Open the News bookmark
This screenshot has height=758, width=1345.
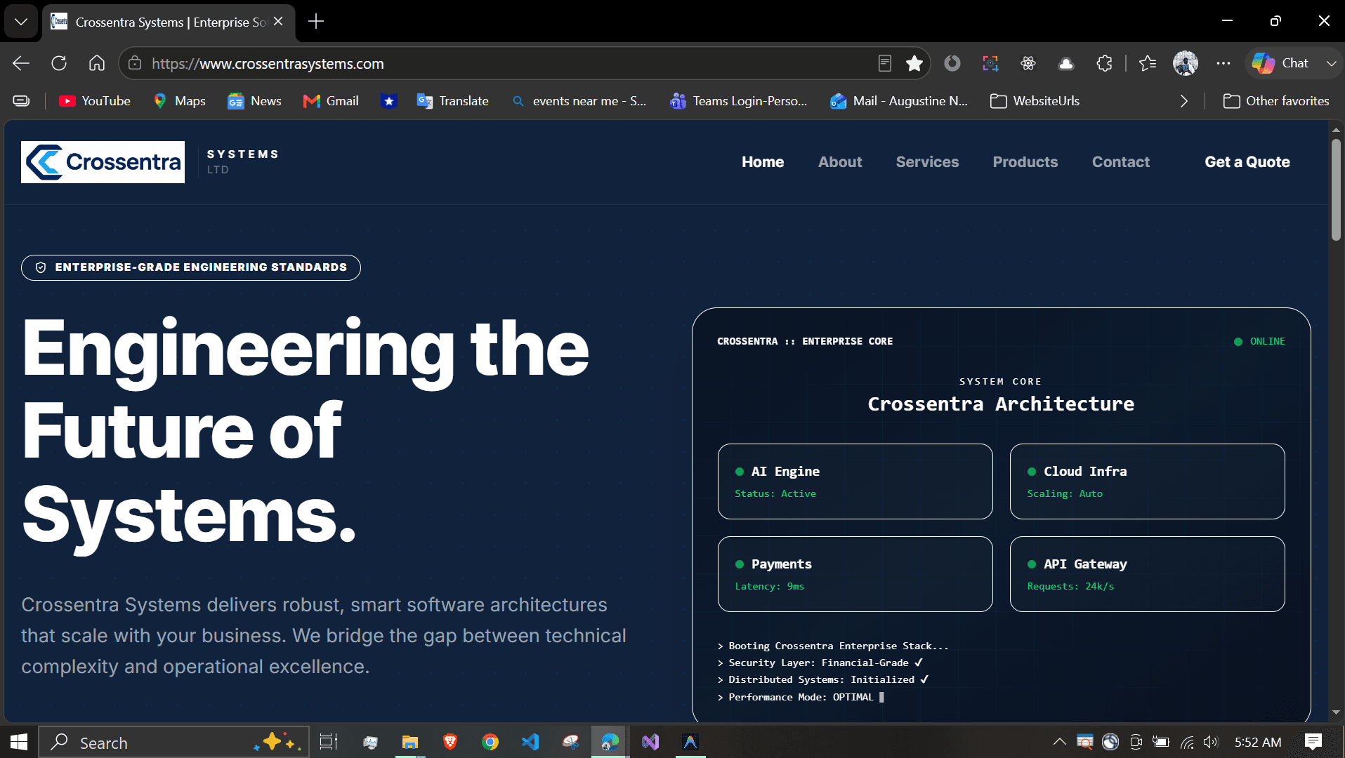tap(254, 101)
